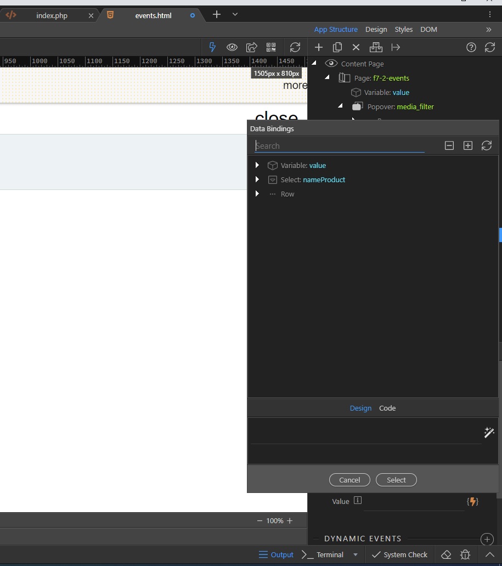Open the QR code preview icon

coord(271,47)
